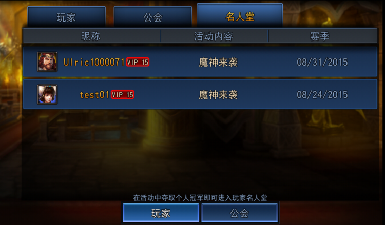
Task: Tap VIP 15 badge beside test01
Action: 123,95
